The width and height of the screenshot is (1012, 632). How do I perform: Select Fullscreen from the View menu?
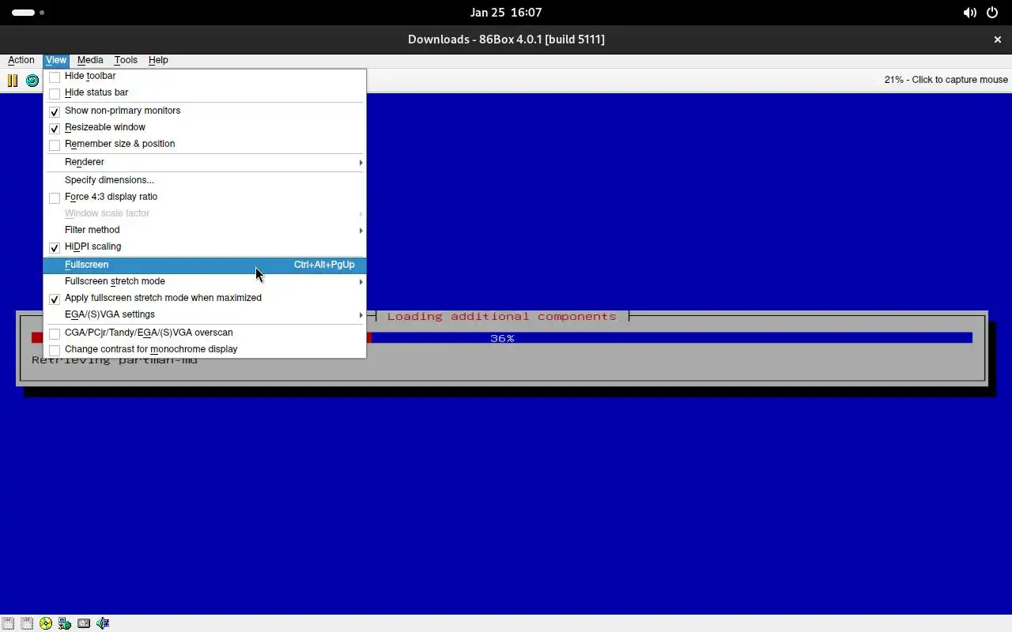tap(205, 265)
